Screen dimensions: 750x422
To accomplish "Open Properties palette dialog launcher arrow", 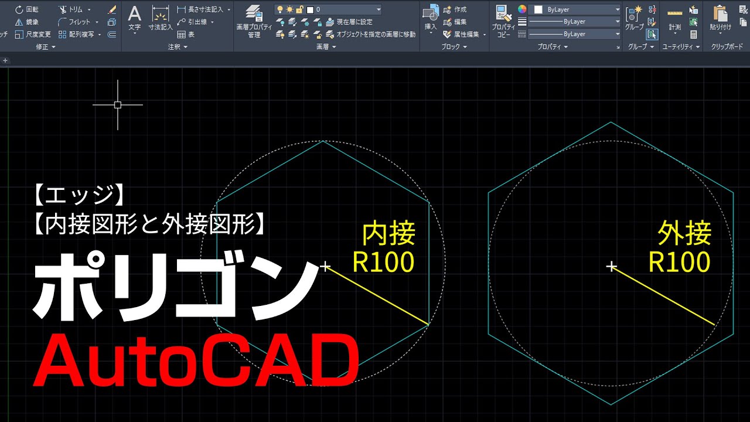I will (619, 48).
